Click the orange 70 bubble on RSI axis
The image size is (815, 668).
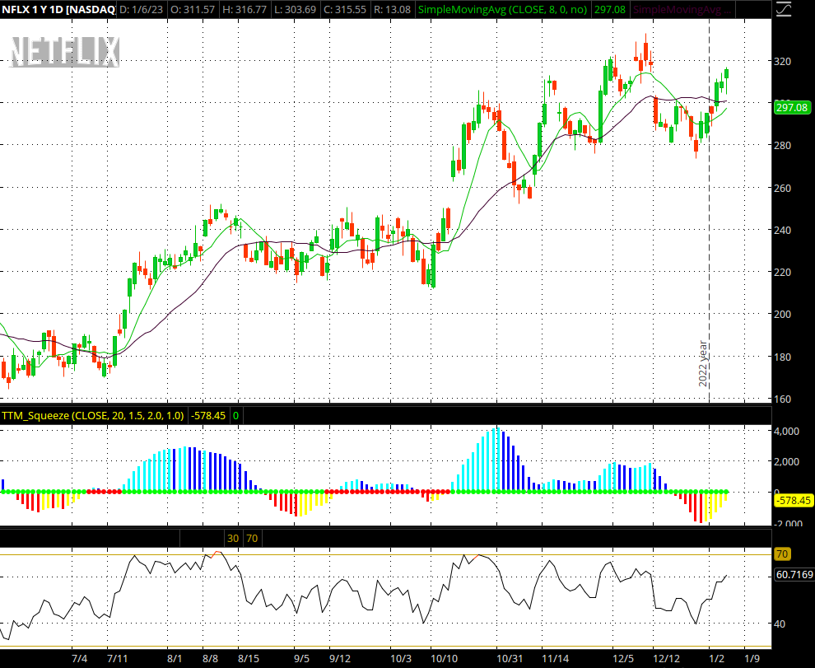pyautogui.click(x=782, y=554)
